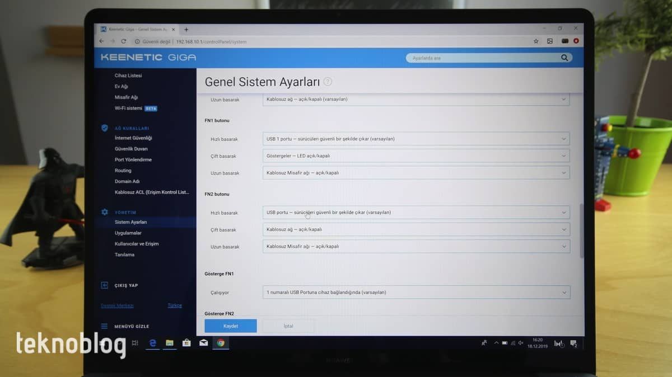Open Sistem Ayarları in the sidebar
Screen dimensions: 672x377
pos(130,222)
